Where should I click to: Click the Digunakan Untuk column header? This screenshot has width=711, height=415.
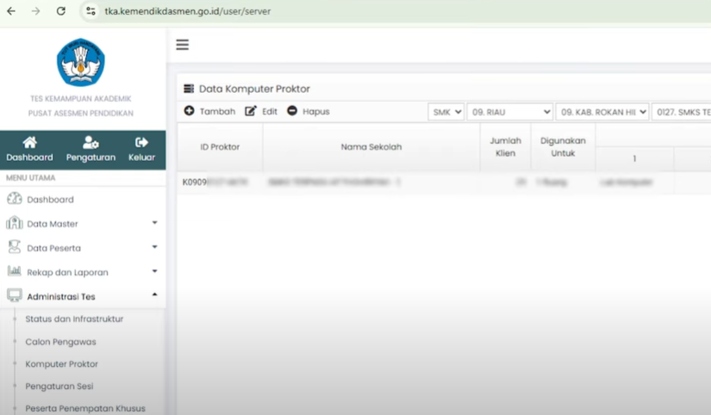tap(563, 146)
